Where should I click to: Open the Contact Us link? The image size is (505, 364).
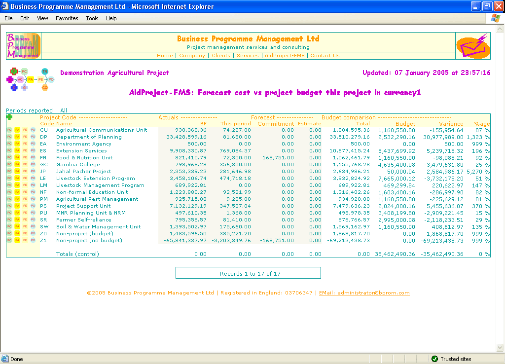(325, 55)
